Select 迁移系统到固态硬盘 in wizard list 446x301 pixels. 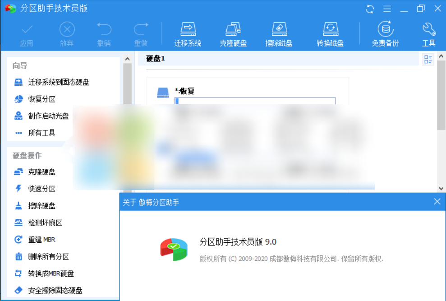(x=59, y=82)
